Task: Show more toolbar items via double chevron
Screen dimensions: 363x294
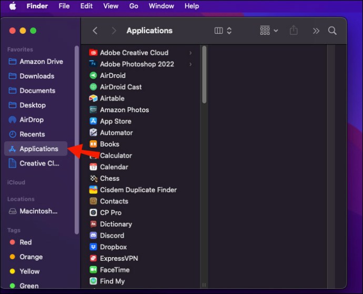Action: pos(316,31)
